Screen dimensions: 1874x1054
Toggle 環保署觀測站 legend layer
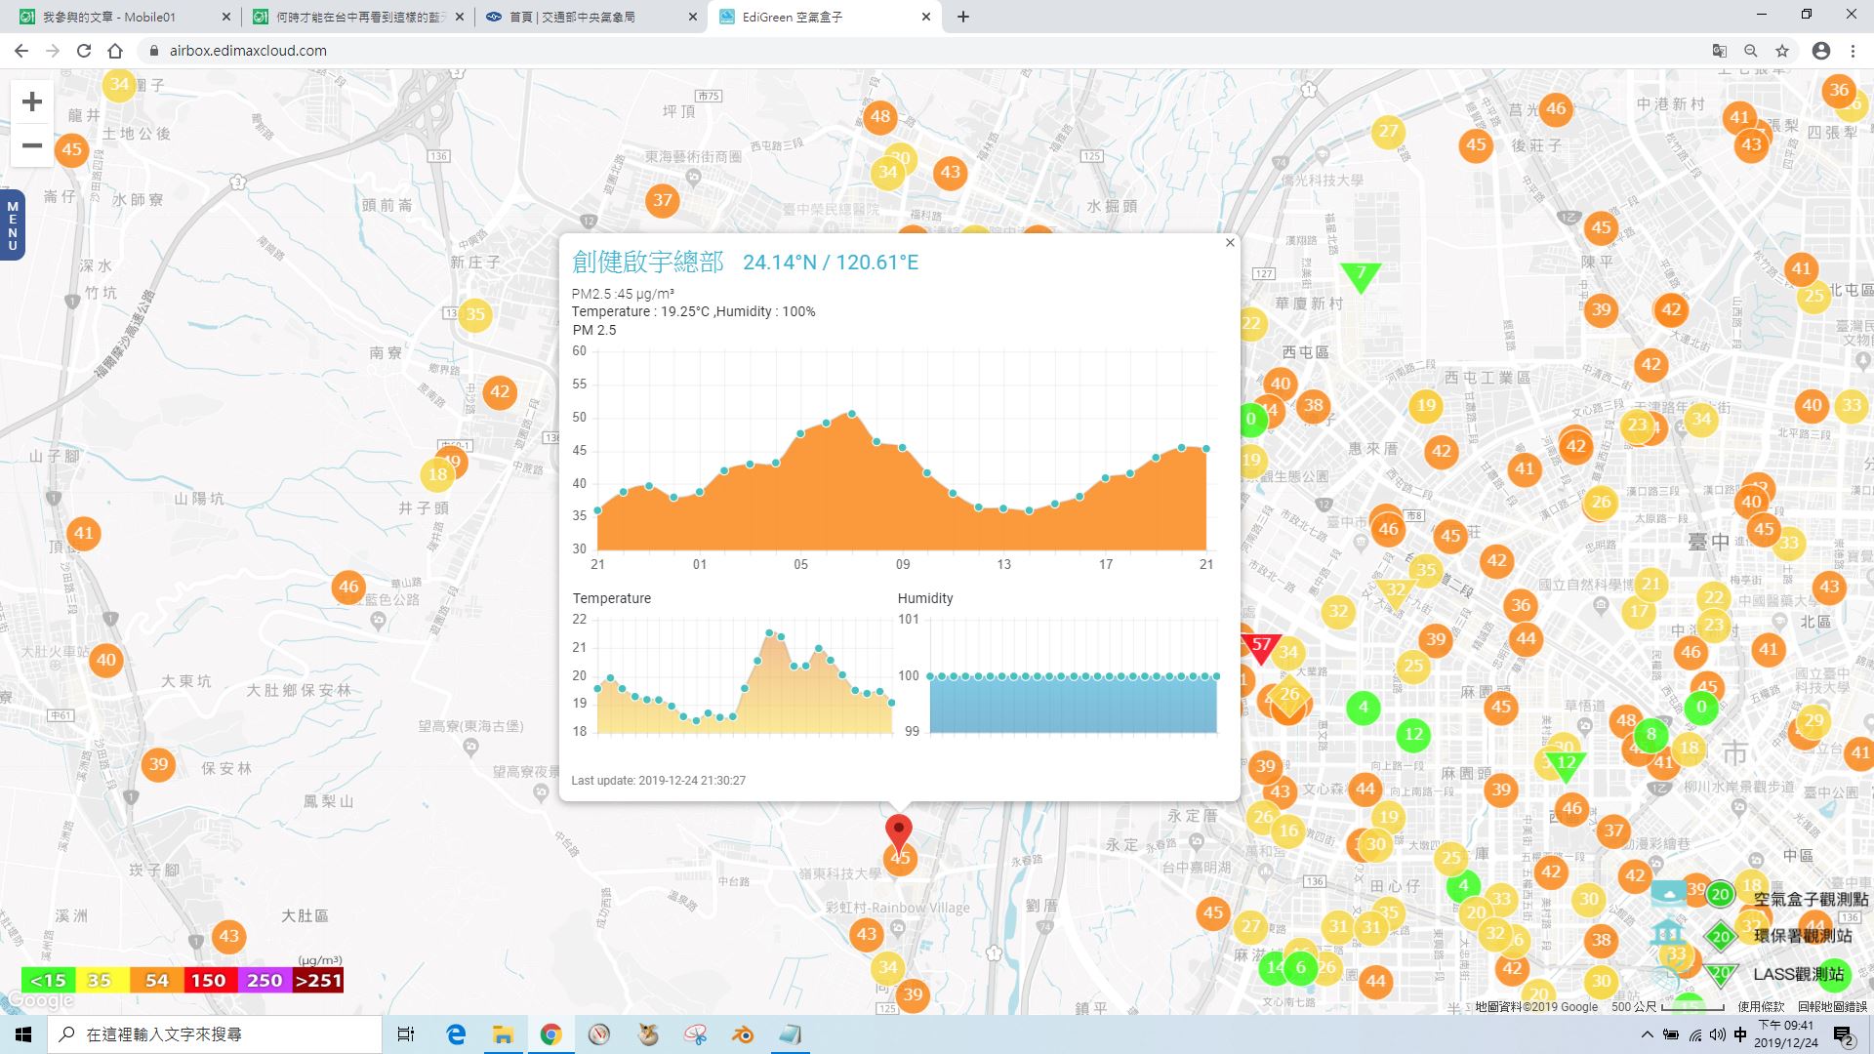[1802, 935]
